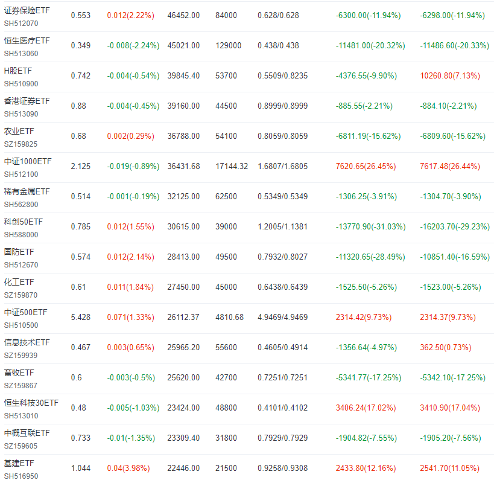Click market value 25965.20
The height and width of the screenshot is (483, 494).
point(183,347)
